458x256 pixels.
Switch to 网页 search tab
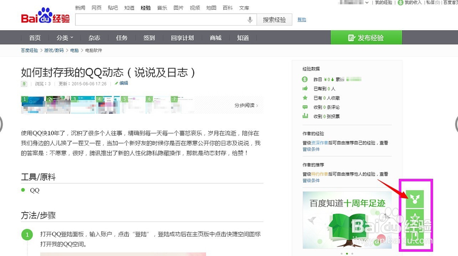tap(96, 8)
